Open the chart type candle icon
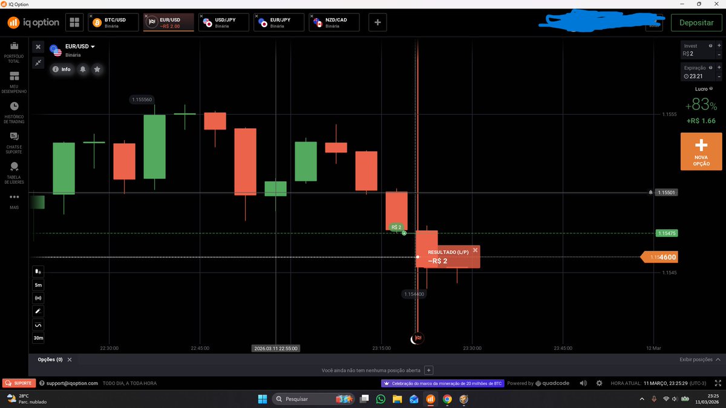726x408 pixels. tap(38, 271)
